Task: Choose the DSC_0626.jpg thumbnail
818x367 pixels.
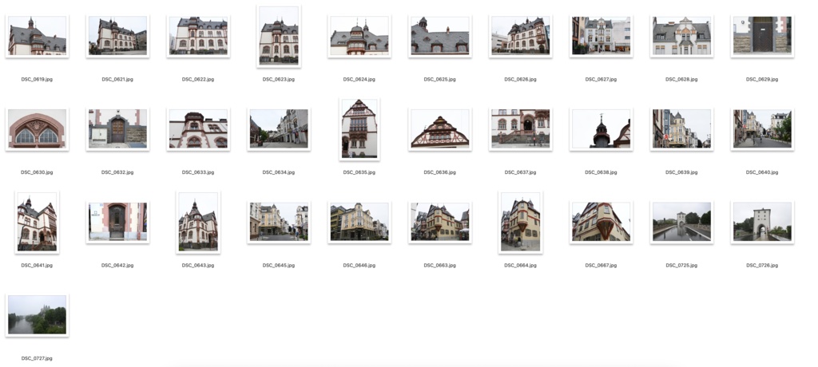Action: coord(520,36)
